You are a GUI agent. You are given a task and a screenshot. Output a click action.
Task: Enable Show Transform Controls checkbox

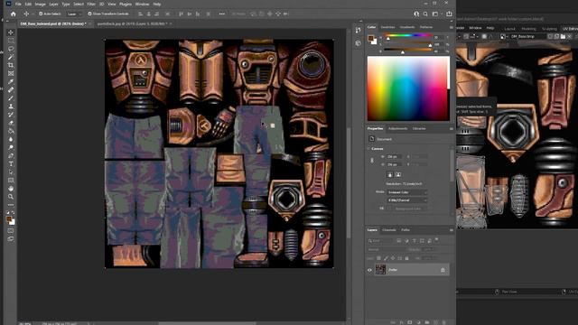(x=89, y=14)
